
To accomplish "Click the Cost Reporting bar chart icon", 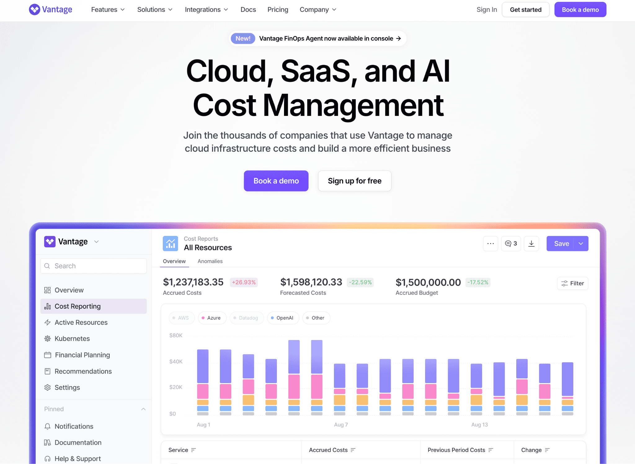I will (x=47, y=306).
